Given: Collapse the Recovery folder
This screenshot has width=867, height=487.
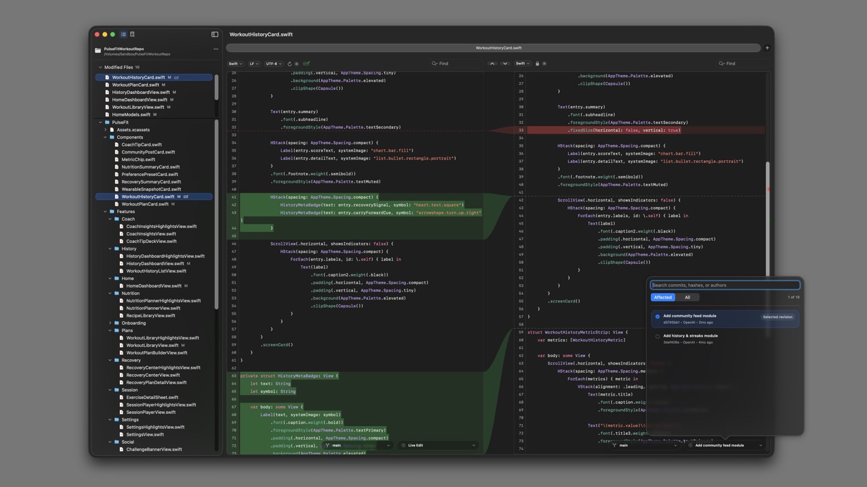Looking at the screenshot, I should click(x=110, y=361).
